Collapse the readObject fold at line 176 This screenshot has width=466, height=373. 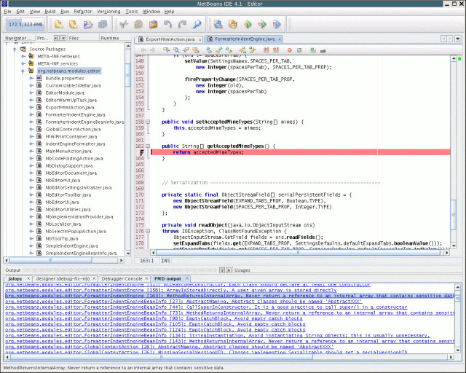pyautogui.click(x=148, y=231)
